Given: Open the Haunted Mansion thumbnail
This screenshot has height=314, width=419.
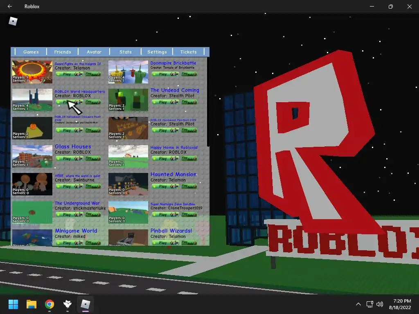Looking at the screenshot, I should pos(128,184).
